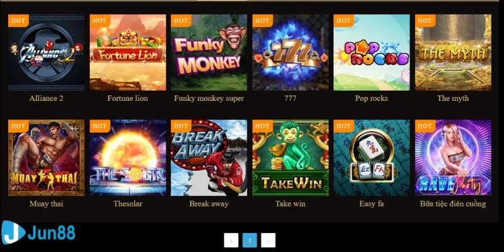The image size is (504, 252).
Task: Choose the Pop Rocks game thumbnail
Action: [372, 52]
